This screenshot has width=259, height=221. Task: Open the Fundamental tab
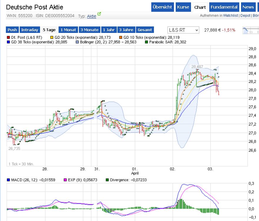(x=224, y=7)
